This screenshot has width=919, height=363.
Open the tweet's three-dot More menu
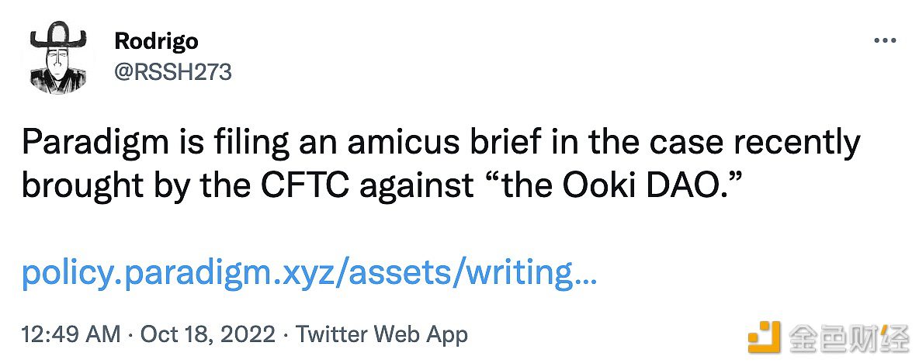(885, 41)
